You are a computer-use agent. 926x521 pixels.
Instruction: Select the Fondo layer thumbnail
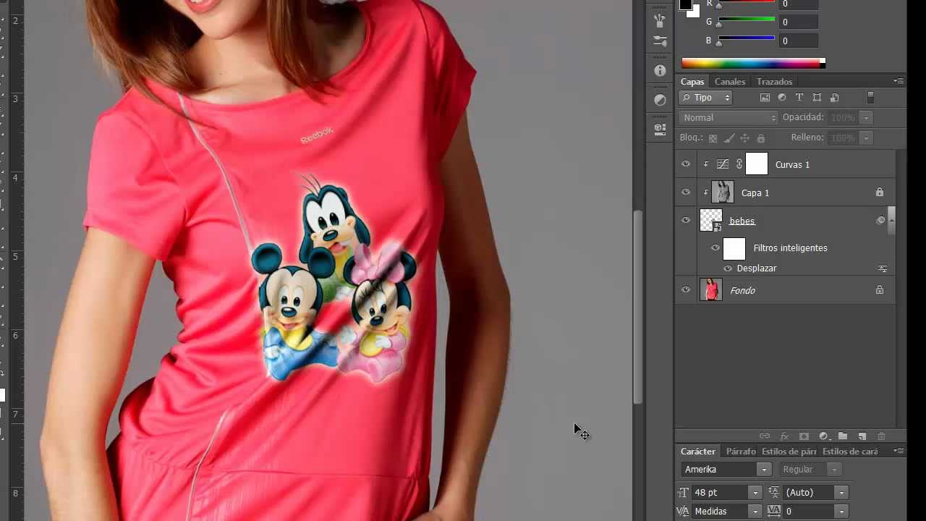pos(711,290)
